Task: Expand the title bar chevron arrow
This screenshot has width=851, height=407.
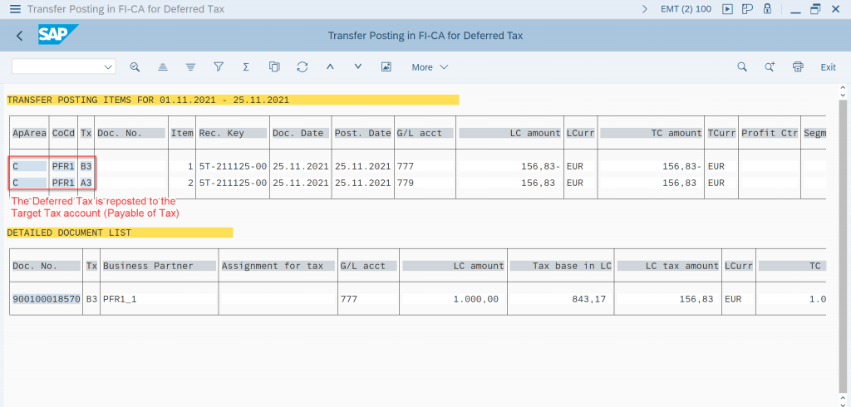Action: click(x=645, y=9)
